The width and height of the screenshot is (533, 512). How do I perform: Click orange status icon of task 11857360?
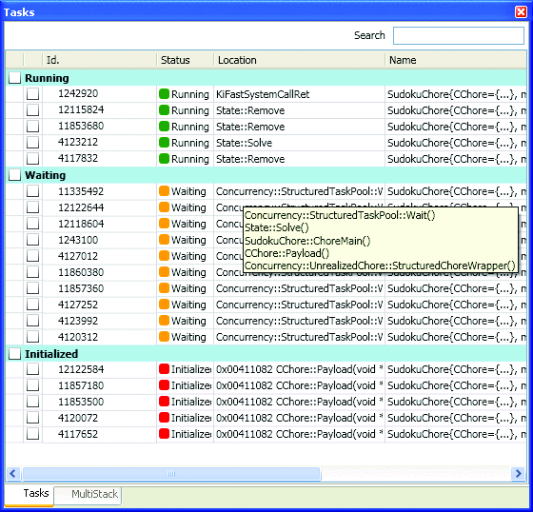164,288
